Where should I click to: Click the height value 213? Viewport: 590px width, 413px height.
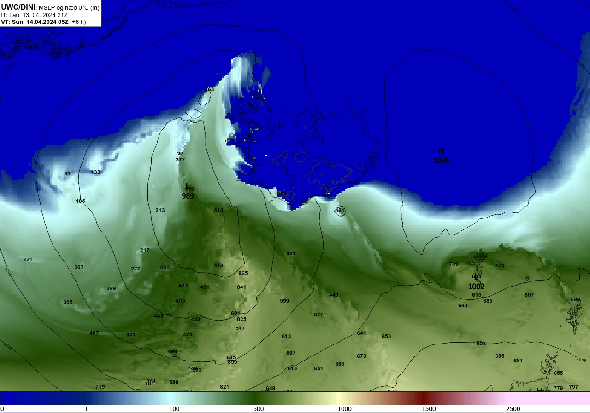[x=160, y=210]
